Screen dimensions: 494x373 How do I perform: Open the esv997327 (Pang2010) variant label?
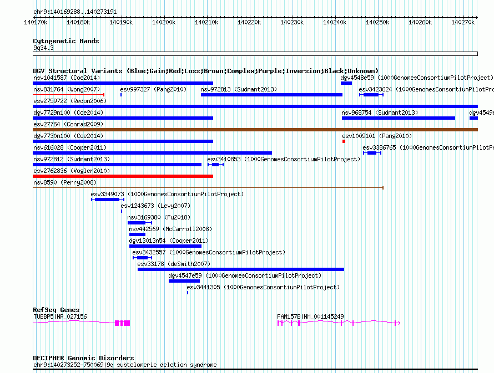pyautogui.click(x=153, y=89)
